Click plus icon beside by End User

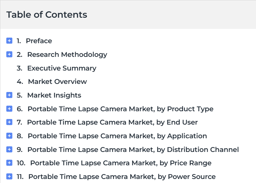[x=9, y=122]
